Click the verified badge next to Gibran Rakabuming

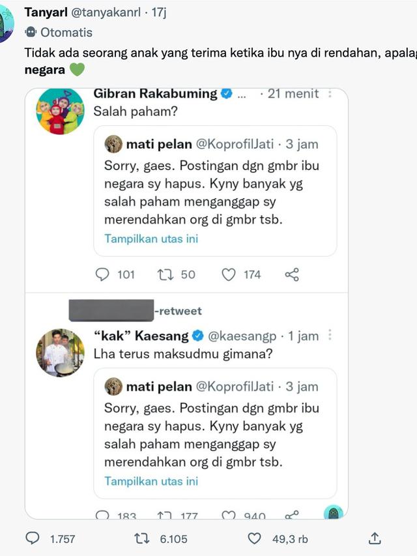pos(227,93)
